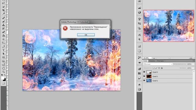Toggle Quick Mask mode
196x110 pixels.
pos(3,83)
